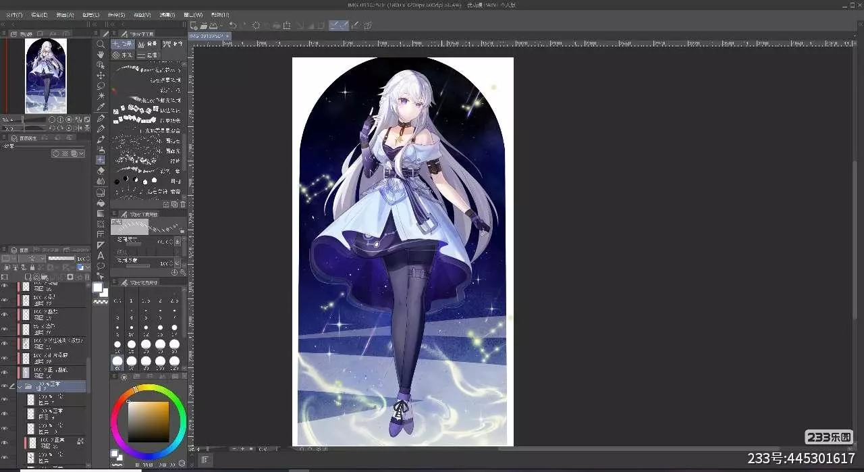The width and height of the screenshot is (864, 472).
Task: Open the Help menu 帮助(H)
Action: pyautogui.click(x=219, y=14)
